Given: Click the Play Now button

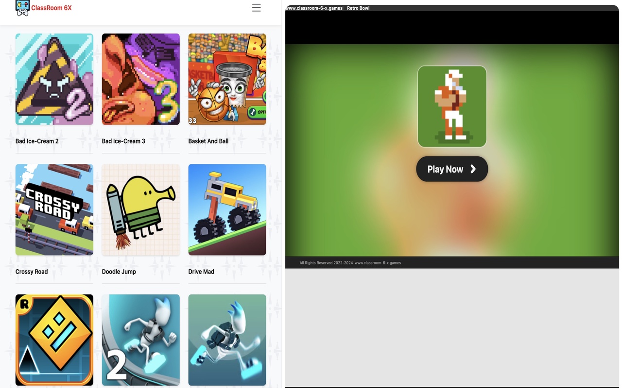Looking at the screenshot, I should [x=452, y=169].
